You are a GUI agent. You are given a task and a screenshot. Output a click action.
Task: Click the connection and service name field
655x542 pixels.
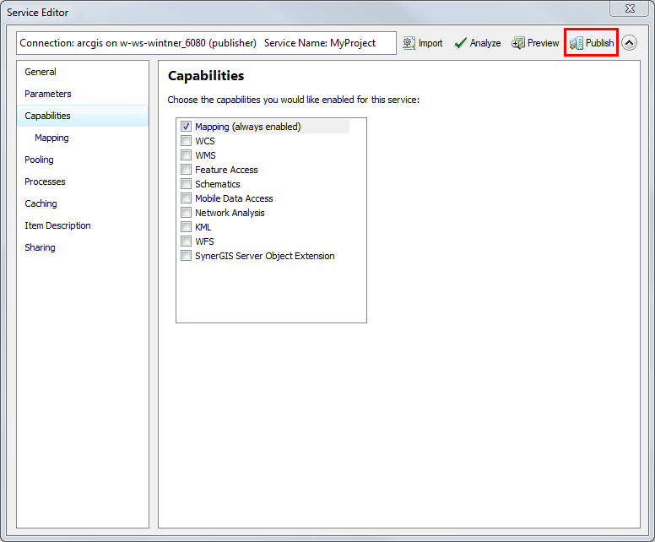point(206,43)
